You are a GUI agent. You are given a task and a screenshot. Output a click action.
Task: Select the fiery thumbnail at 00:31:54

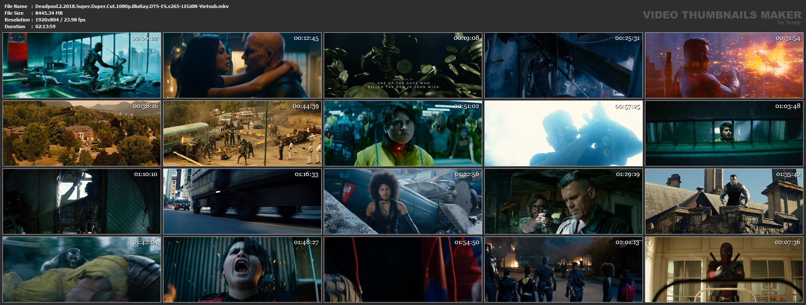click(724, 65)
